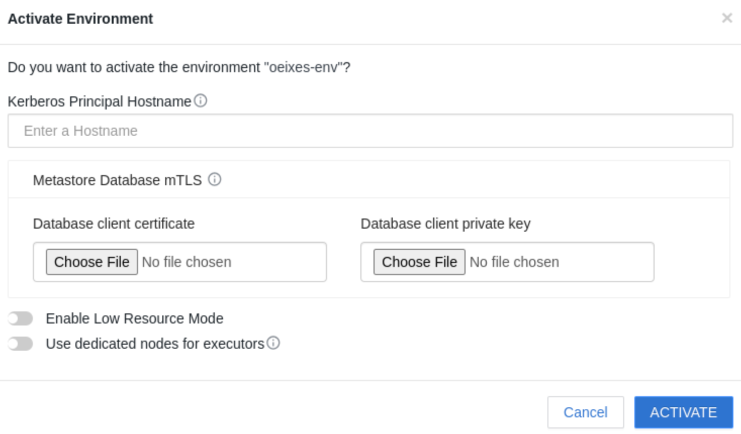Choose File for database client private key
This screenshot has height=434, width=741.
(x=419, y=262)
